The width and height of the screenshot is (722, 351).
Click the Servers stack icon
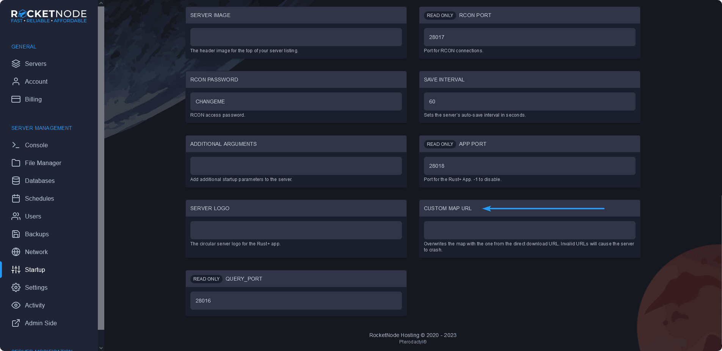[x=16, y=64]
